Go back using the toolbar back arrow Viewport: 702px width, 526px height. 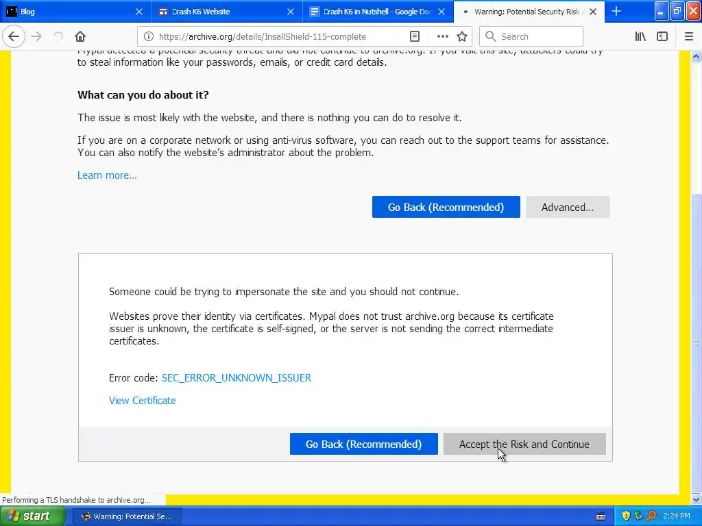(x=14, y=36)
